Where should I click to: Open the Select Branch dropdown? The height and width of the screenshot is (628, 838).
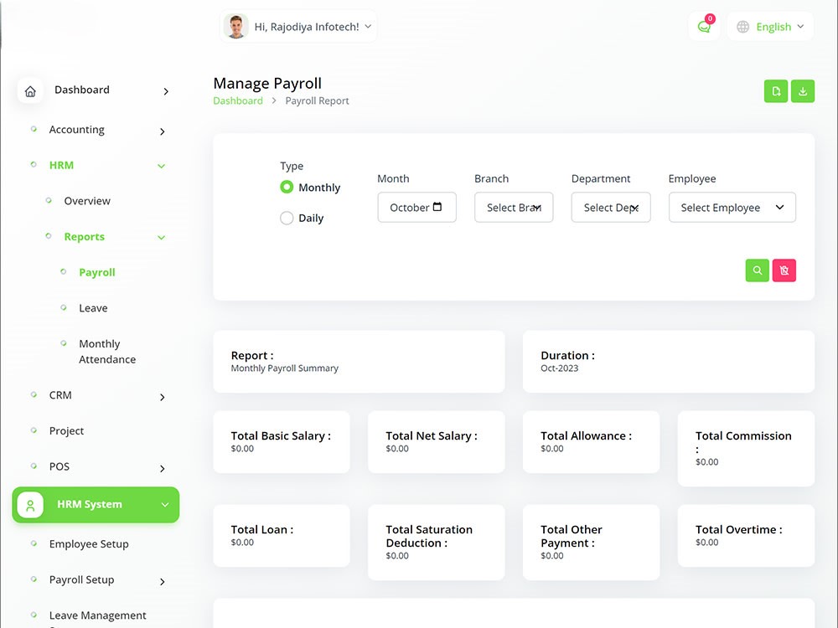(x=514, y=207)
